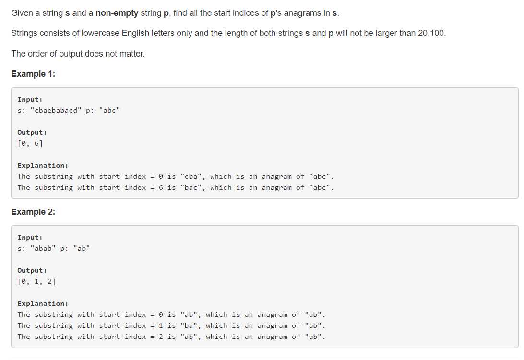524x360 pixels.
Task: Click the 'Explanation:' label in Example 1
Action: click(43, 165)
